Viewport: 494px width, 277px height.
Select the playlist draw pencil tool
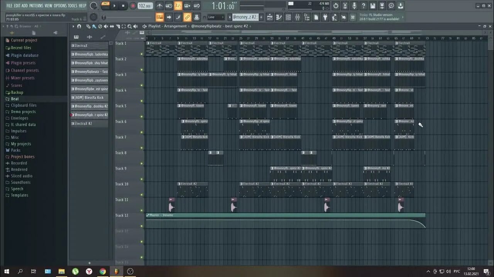(88, 26)
